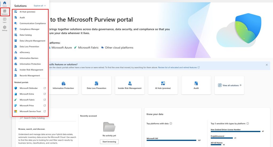Click the Start browsing button
The height and width of the screenshot is (147, 273).
point(109,142)
